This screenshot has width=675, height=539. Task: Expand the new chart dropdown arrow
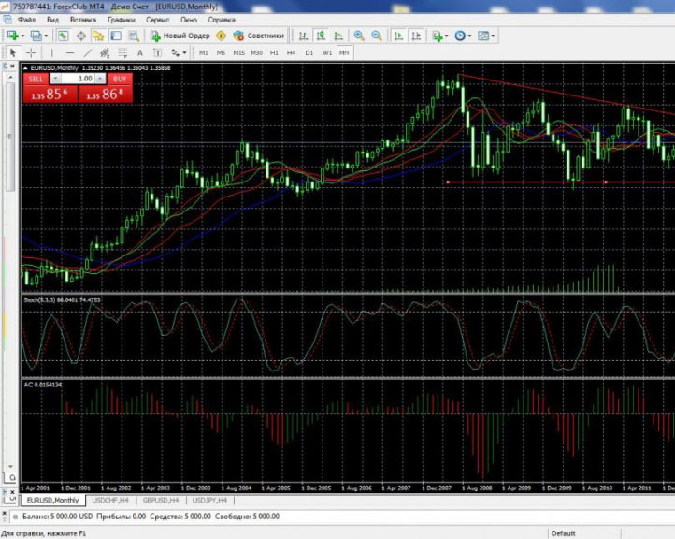click(x=23, y=36)
